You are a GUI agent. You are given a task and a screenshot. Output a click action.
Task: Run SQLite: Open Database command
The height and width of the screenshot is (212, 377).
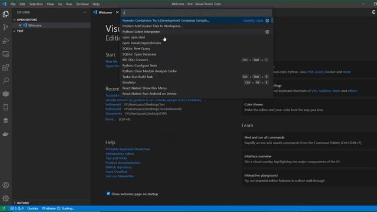point(196,54)
